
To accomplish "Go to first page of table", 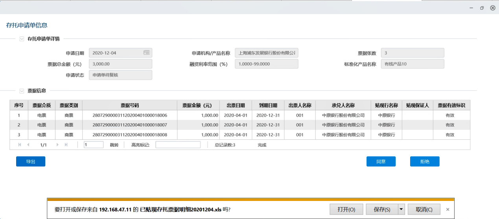I will coord(20,145).
